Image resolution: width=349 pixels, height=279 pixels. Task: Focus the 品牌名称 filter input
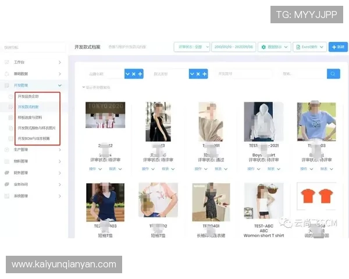[105, 74]
